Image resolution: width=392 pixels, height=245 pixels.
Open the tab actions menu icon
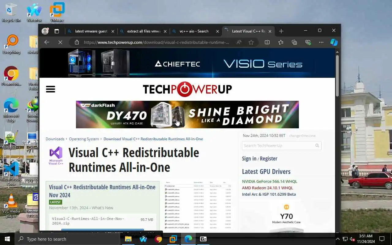click(x=57, y=31)
